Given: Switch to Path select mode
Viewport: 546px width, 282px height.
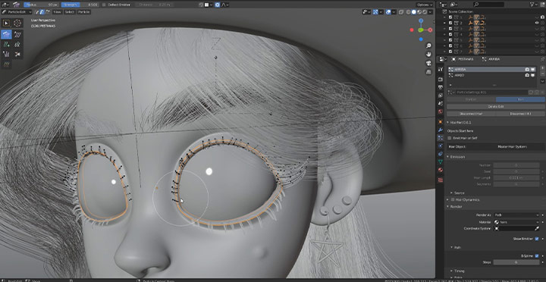Looking at the screenshot, I should (37, 12).
